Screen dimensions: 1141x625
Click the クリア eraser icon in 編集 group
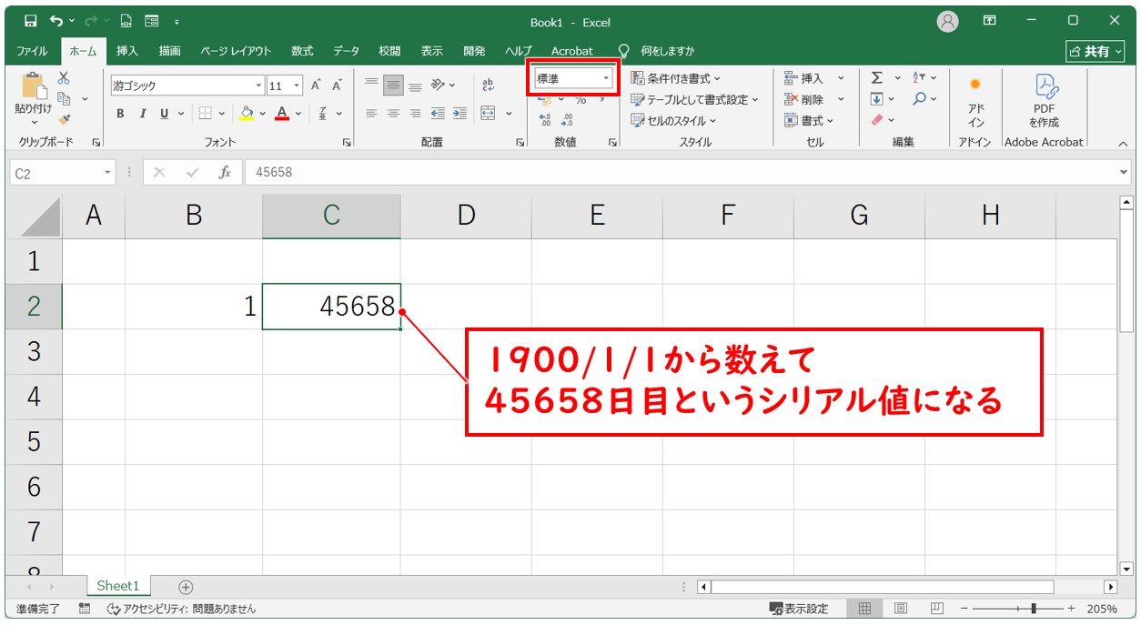(x=876, y=118)
